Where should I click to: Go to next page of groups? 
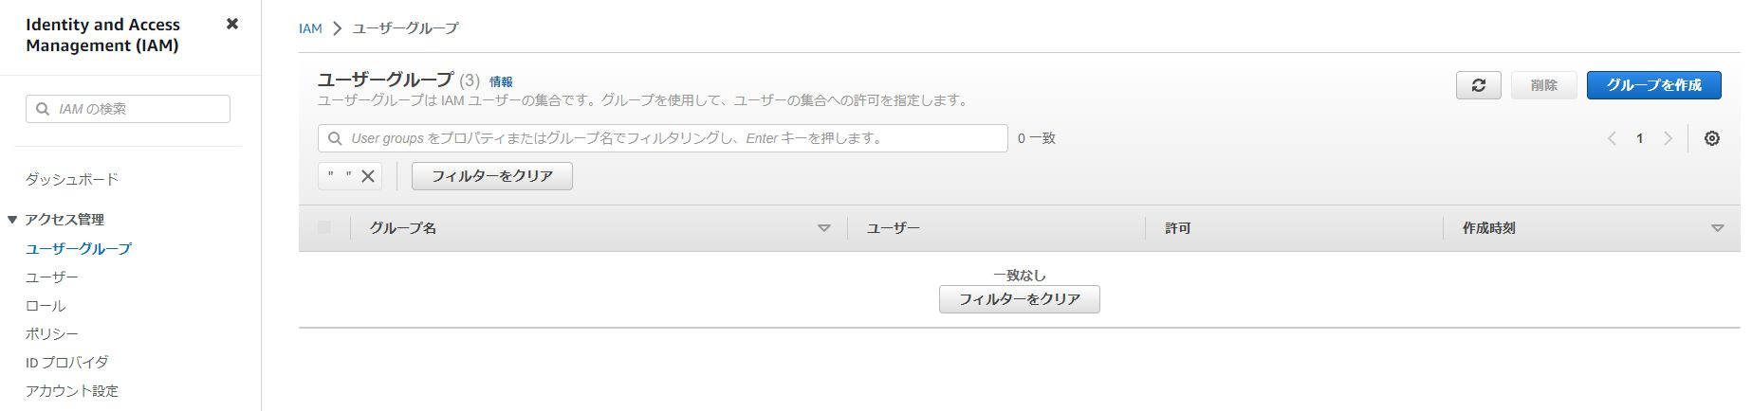click(1668, 138)
